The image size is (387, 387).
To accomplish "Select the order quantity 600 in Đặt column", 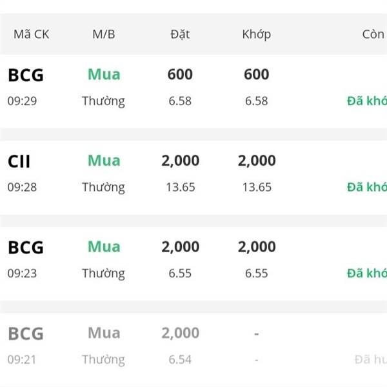I will (180, 74).
